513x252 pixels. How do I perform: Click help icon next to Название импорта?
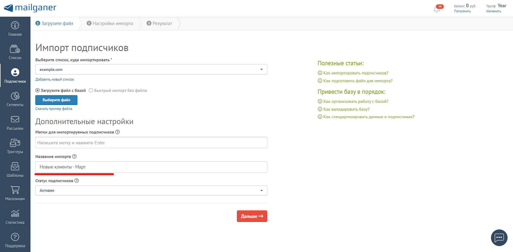click(75, 156)
